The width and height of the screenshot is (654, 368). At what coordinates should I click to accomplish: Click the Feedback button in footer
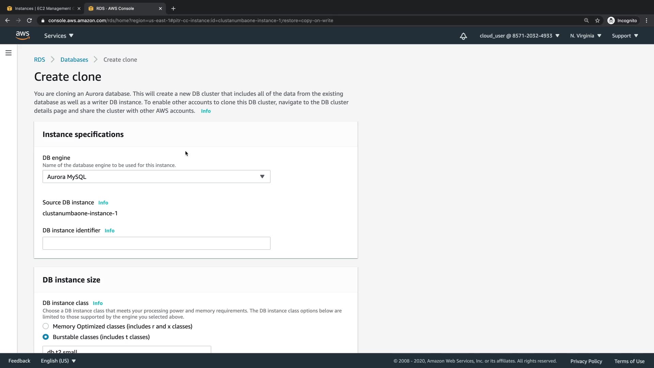click(19, 361)
